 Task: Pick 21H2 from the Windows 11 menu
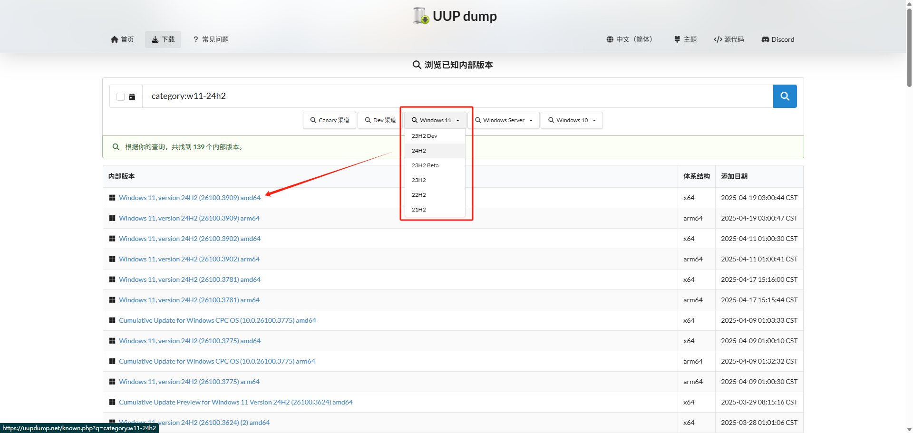click(435, 210)
